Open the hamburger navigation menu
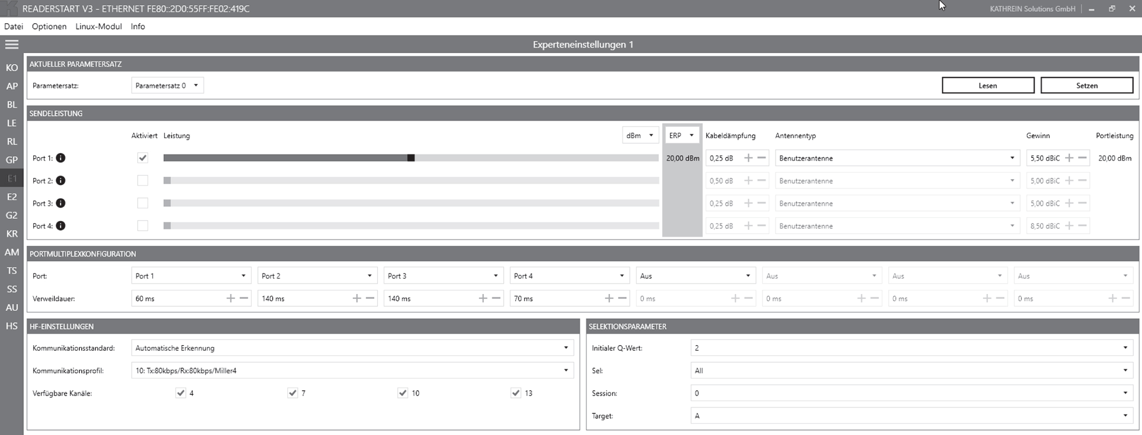 (12, 44)
